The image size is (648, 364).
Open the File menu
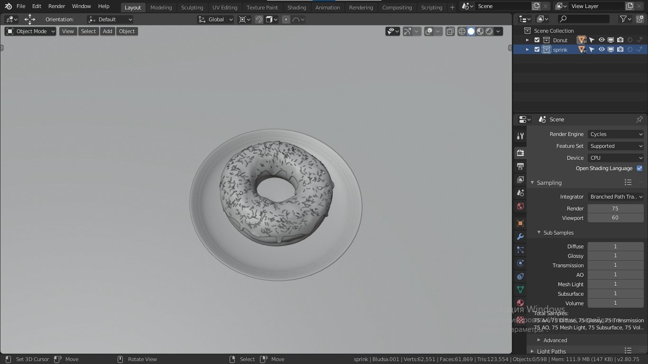pyautogui.click(x=21, y=6)
